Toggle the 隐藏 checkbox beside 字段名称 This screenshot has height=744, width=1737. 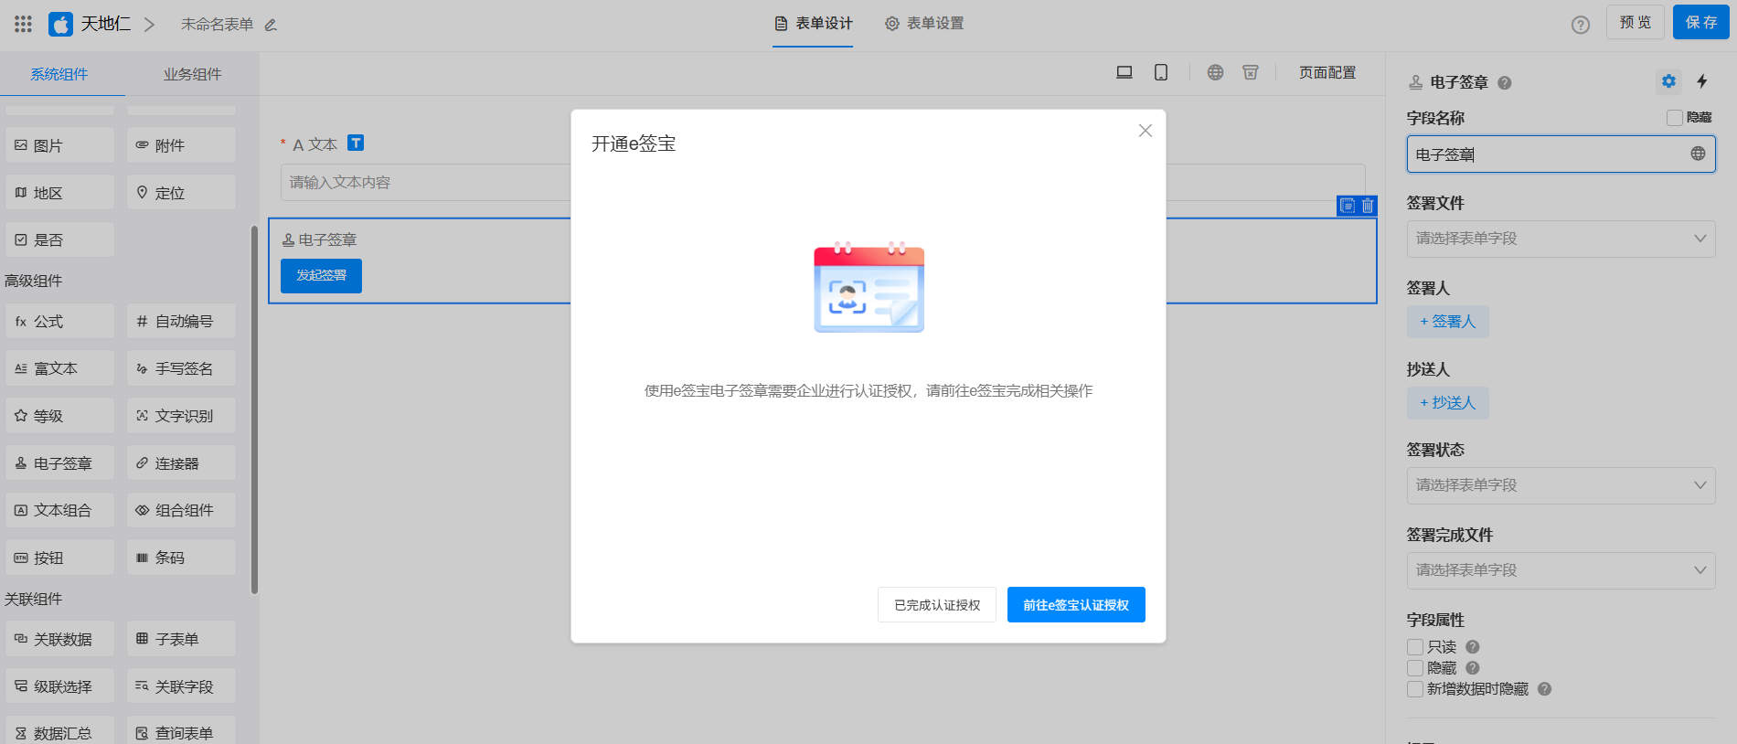[x=1675, y=118]
